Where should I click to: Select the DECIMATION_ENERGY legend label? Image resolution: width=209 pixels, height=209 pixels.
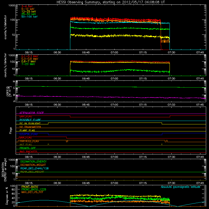point(33,161)
